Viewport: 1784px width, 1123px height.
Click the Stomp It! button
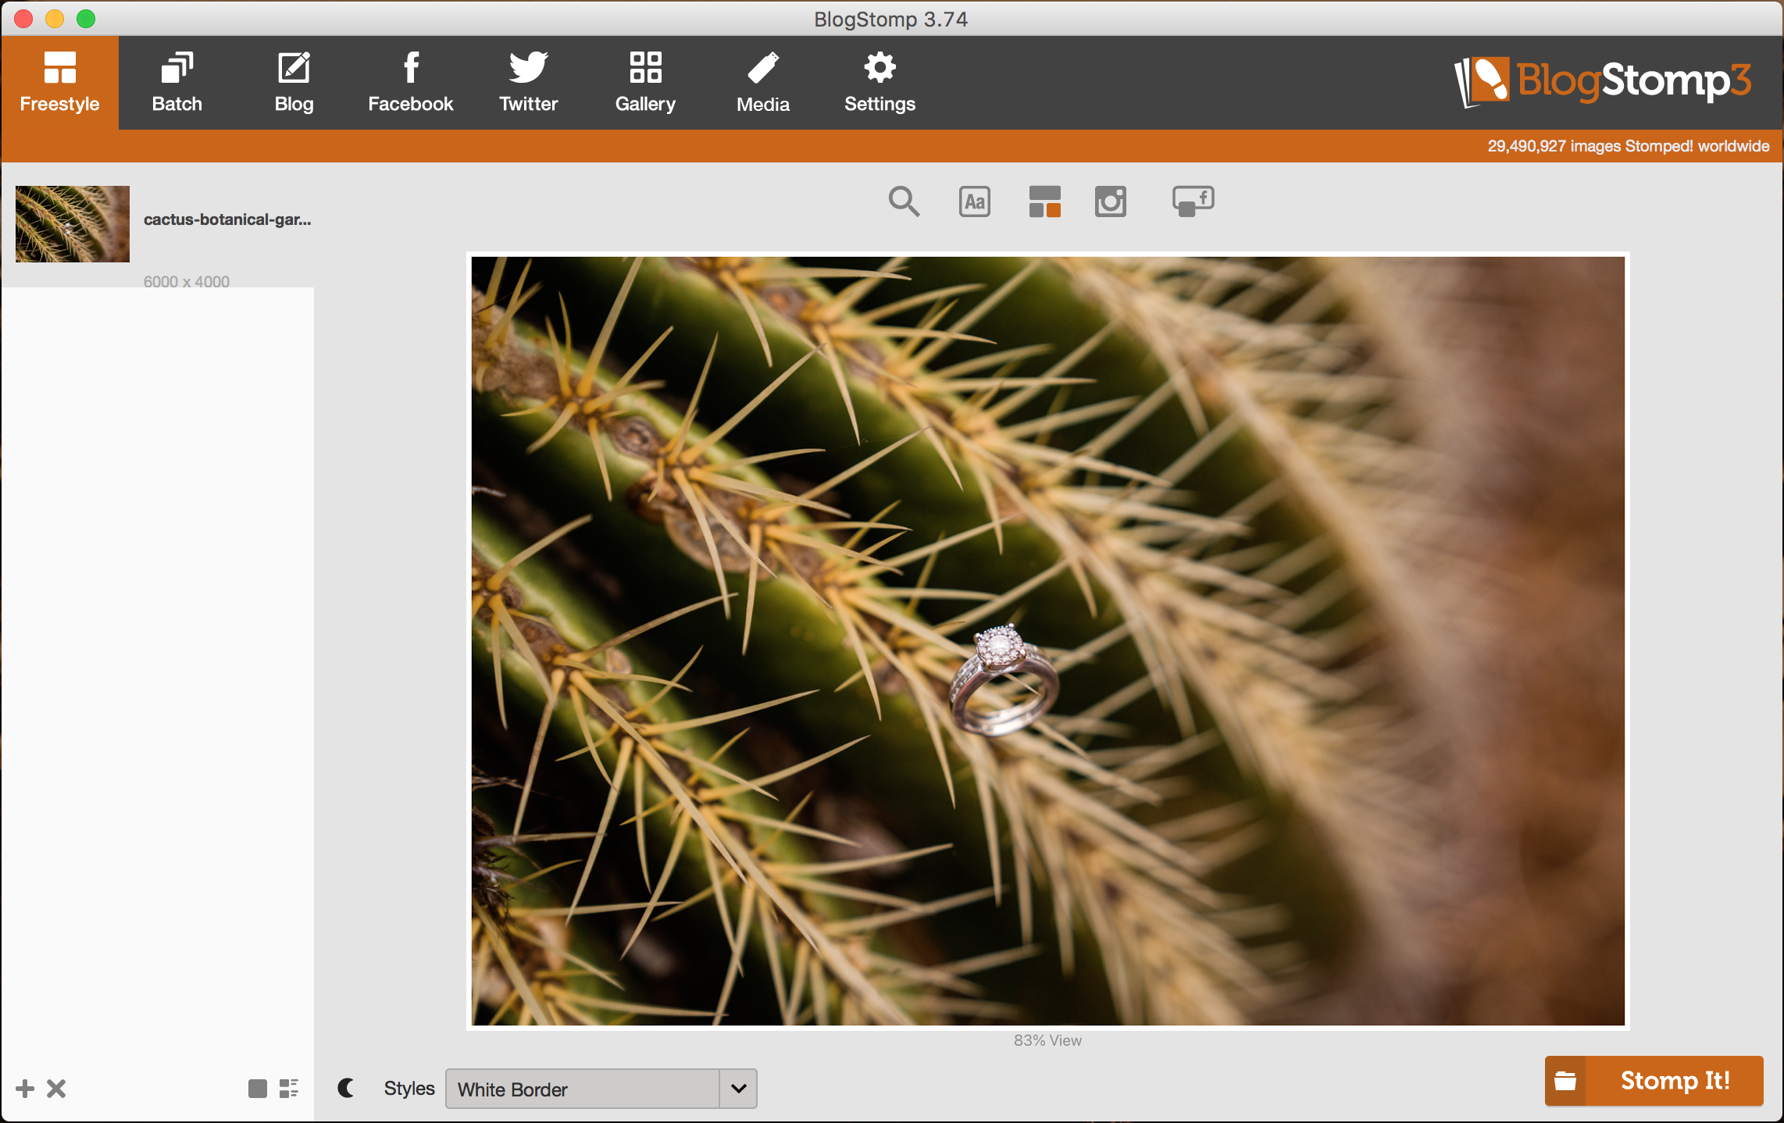[1675, 1081]
